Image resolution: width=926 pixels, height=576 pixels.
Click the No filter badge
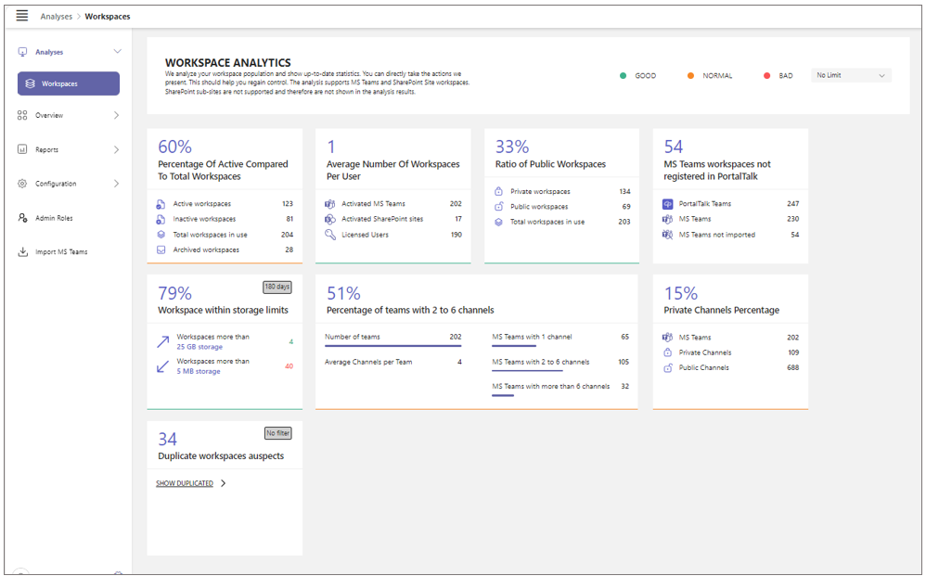277,433
